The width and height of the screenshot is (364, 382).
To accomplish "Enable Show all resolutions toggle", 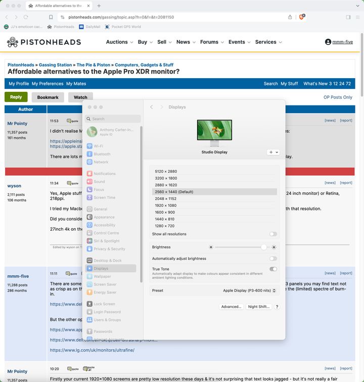I will pyautogui.click(x=273, y=234).
